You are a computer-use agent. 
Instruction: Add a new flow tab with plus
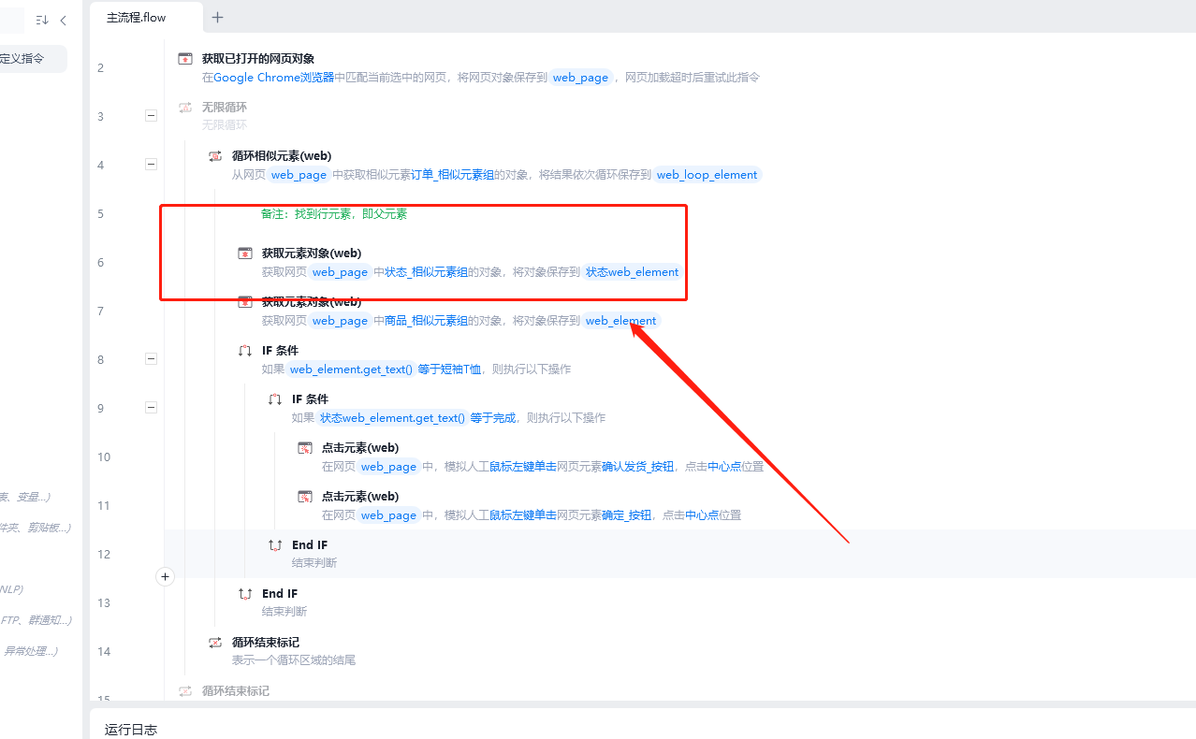[218, 17]
